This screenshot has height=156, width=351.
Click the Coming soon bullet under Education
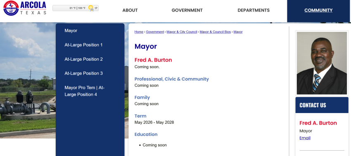(155, 145)
